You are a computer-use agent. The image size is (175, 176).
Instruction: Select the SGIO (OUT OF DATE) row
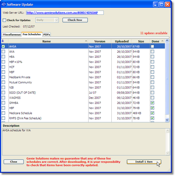83,93
